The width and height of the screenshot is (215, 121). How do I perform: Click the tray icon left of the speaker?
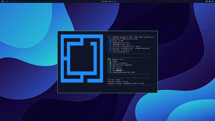click(x=207, y=1)
